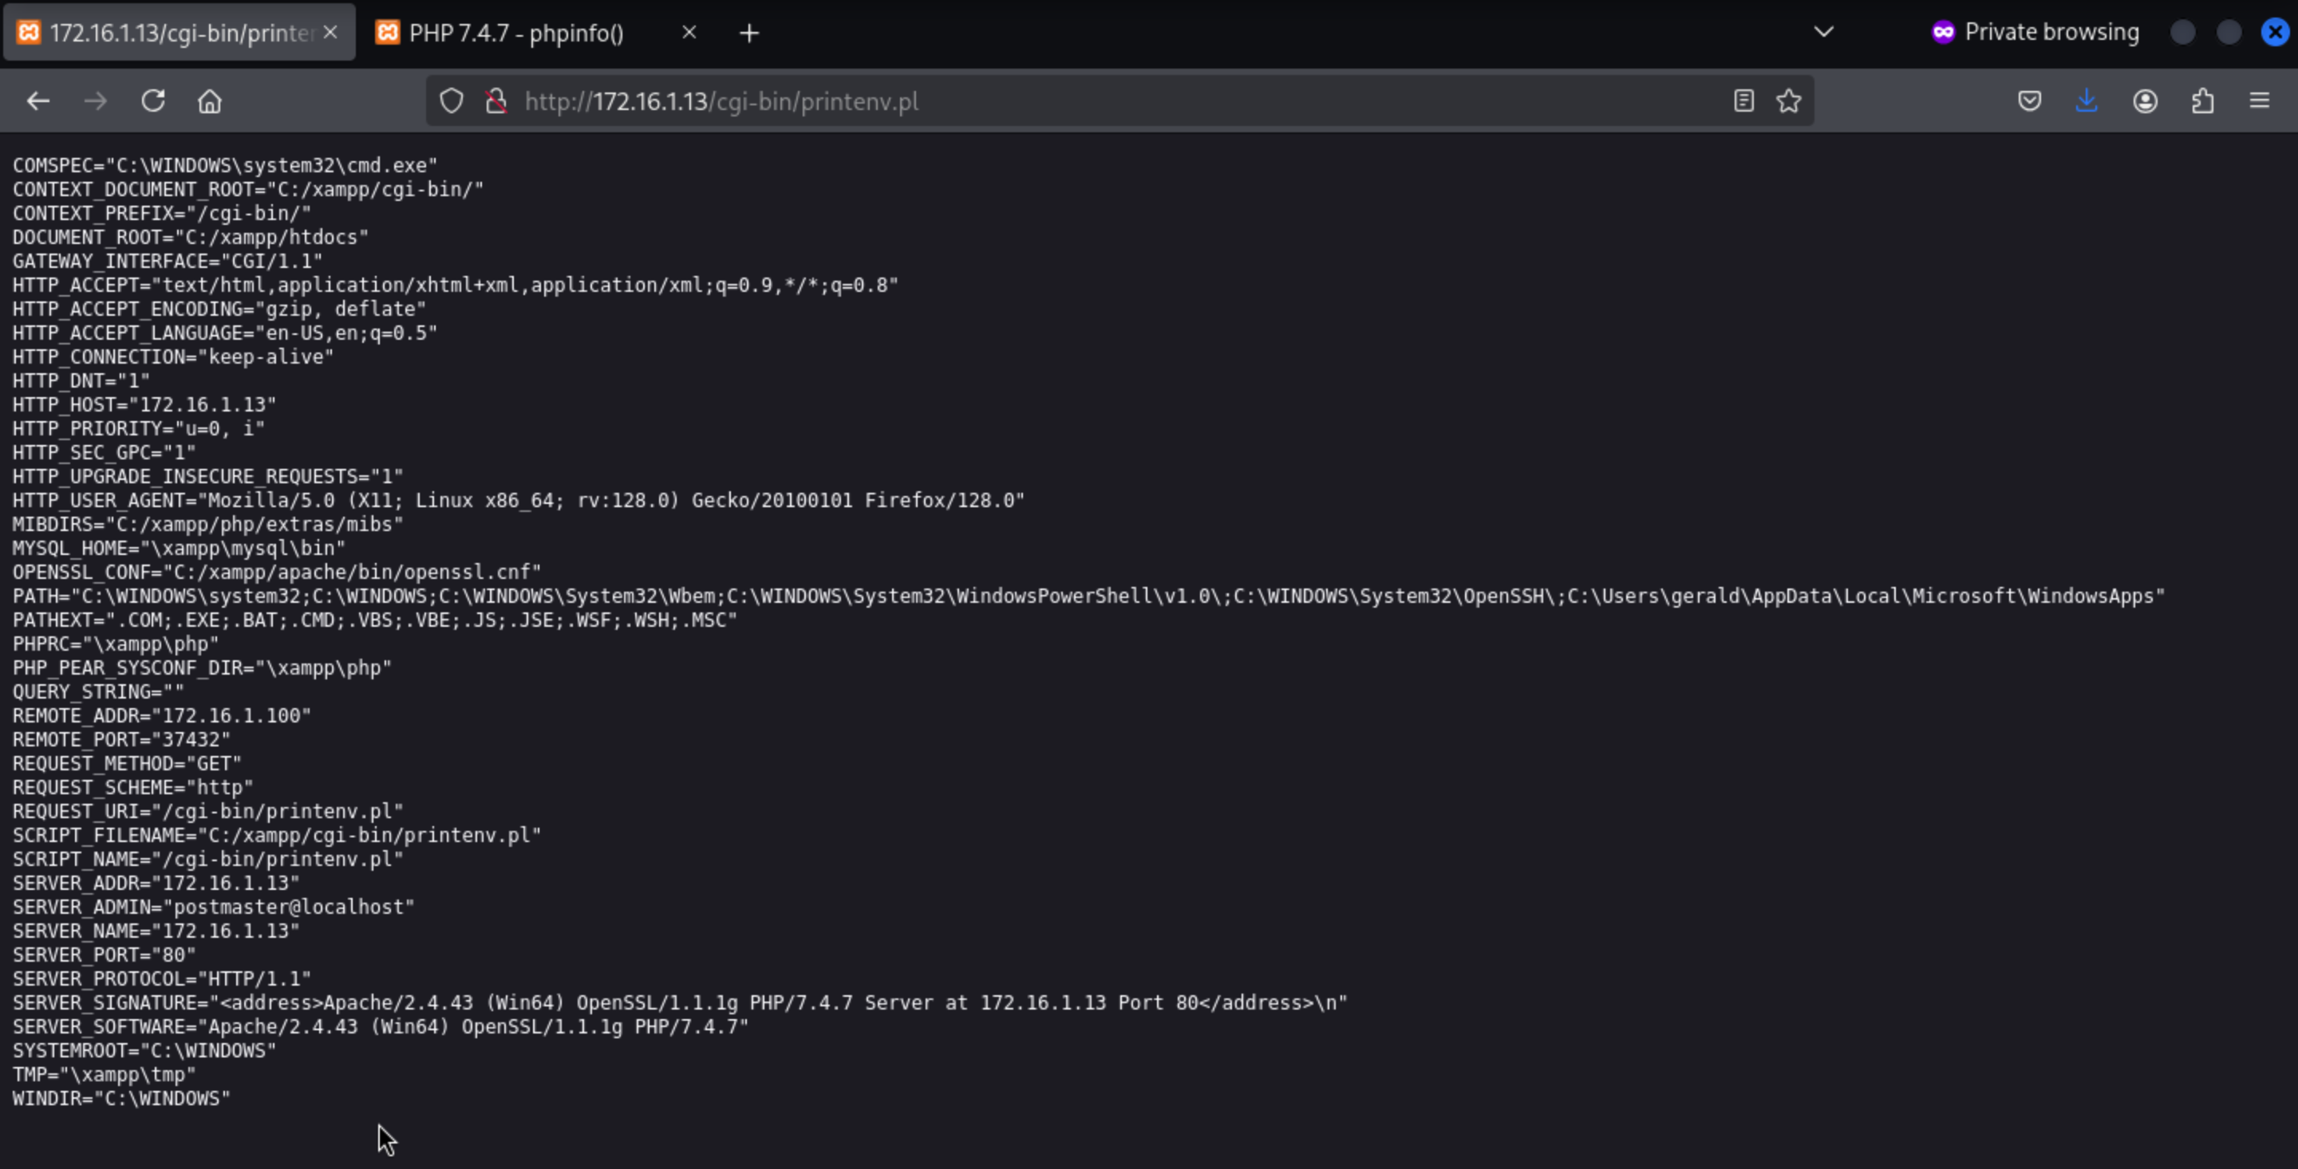Open the application hamburger menu
2298x1169 pixels.
[x=2259, y=100]
